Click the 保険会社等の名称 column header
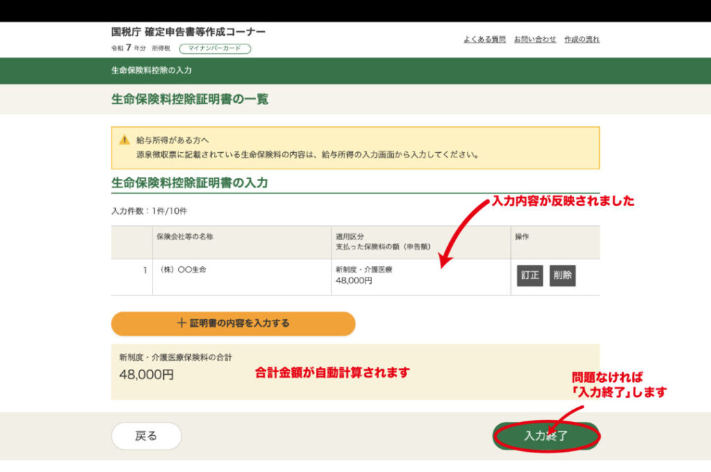 185,237
